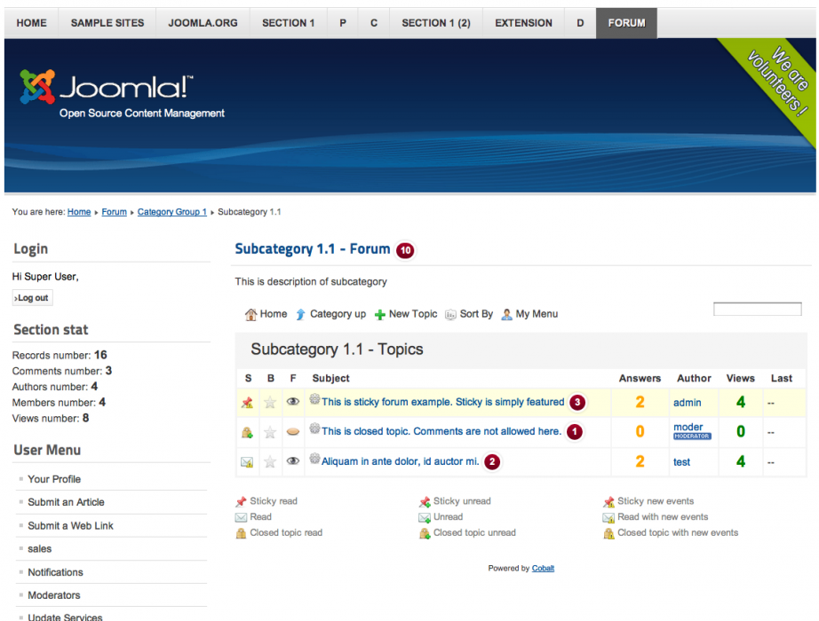
Task: Select the Extension menu tab
Action: [x=523, y=23]
